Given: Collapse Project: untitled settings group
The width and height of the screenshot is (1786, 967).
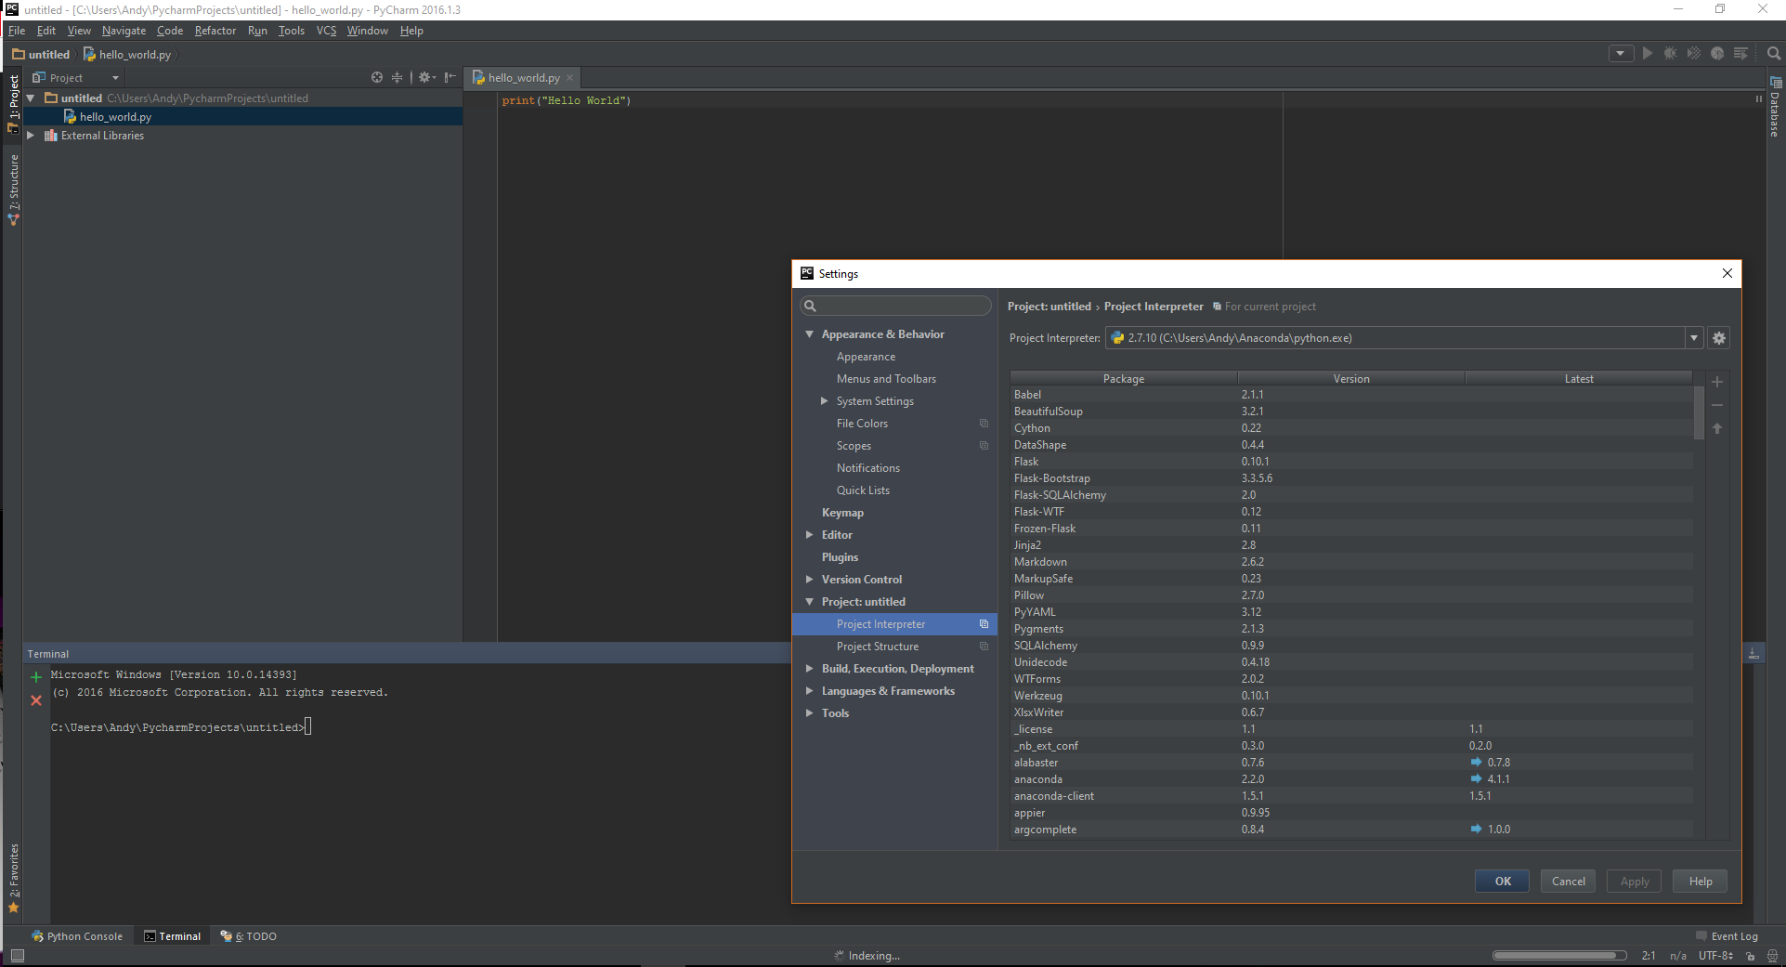Looking at the screenshot, I should 810,602.
